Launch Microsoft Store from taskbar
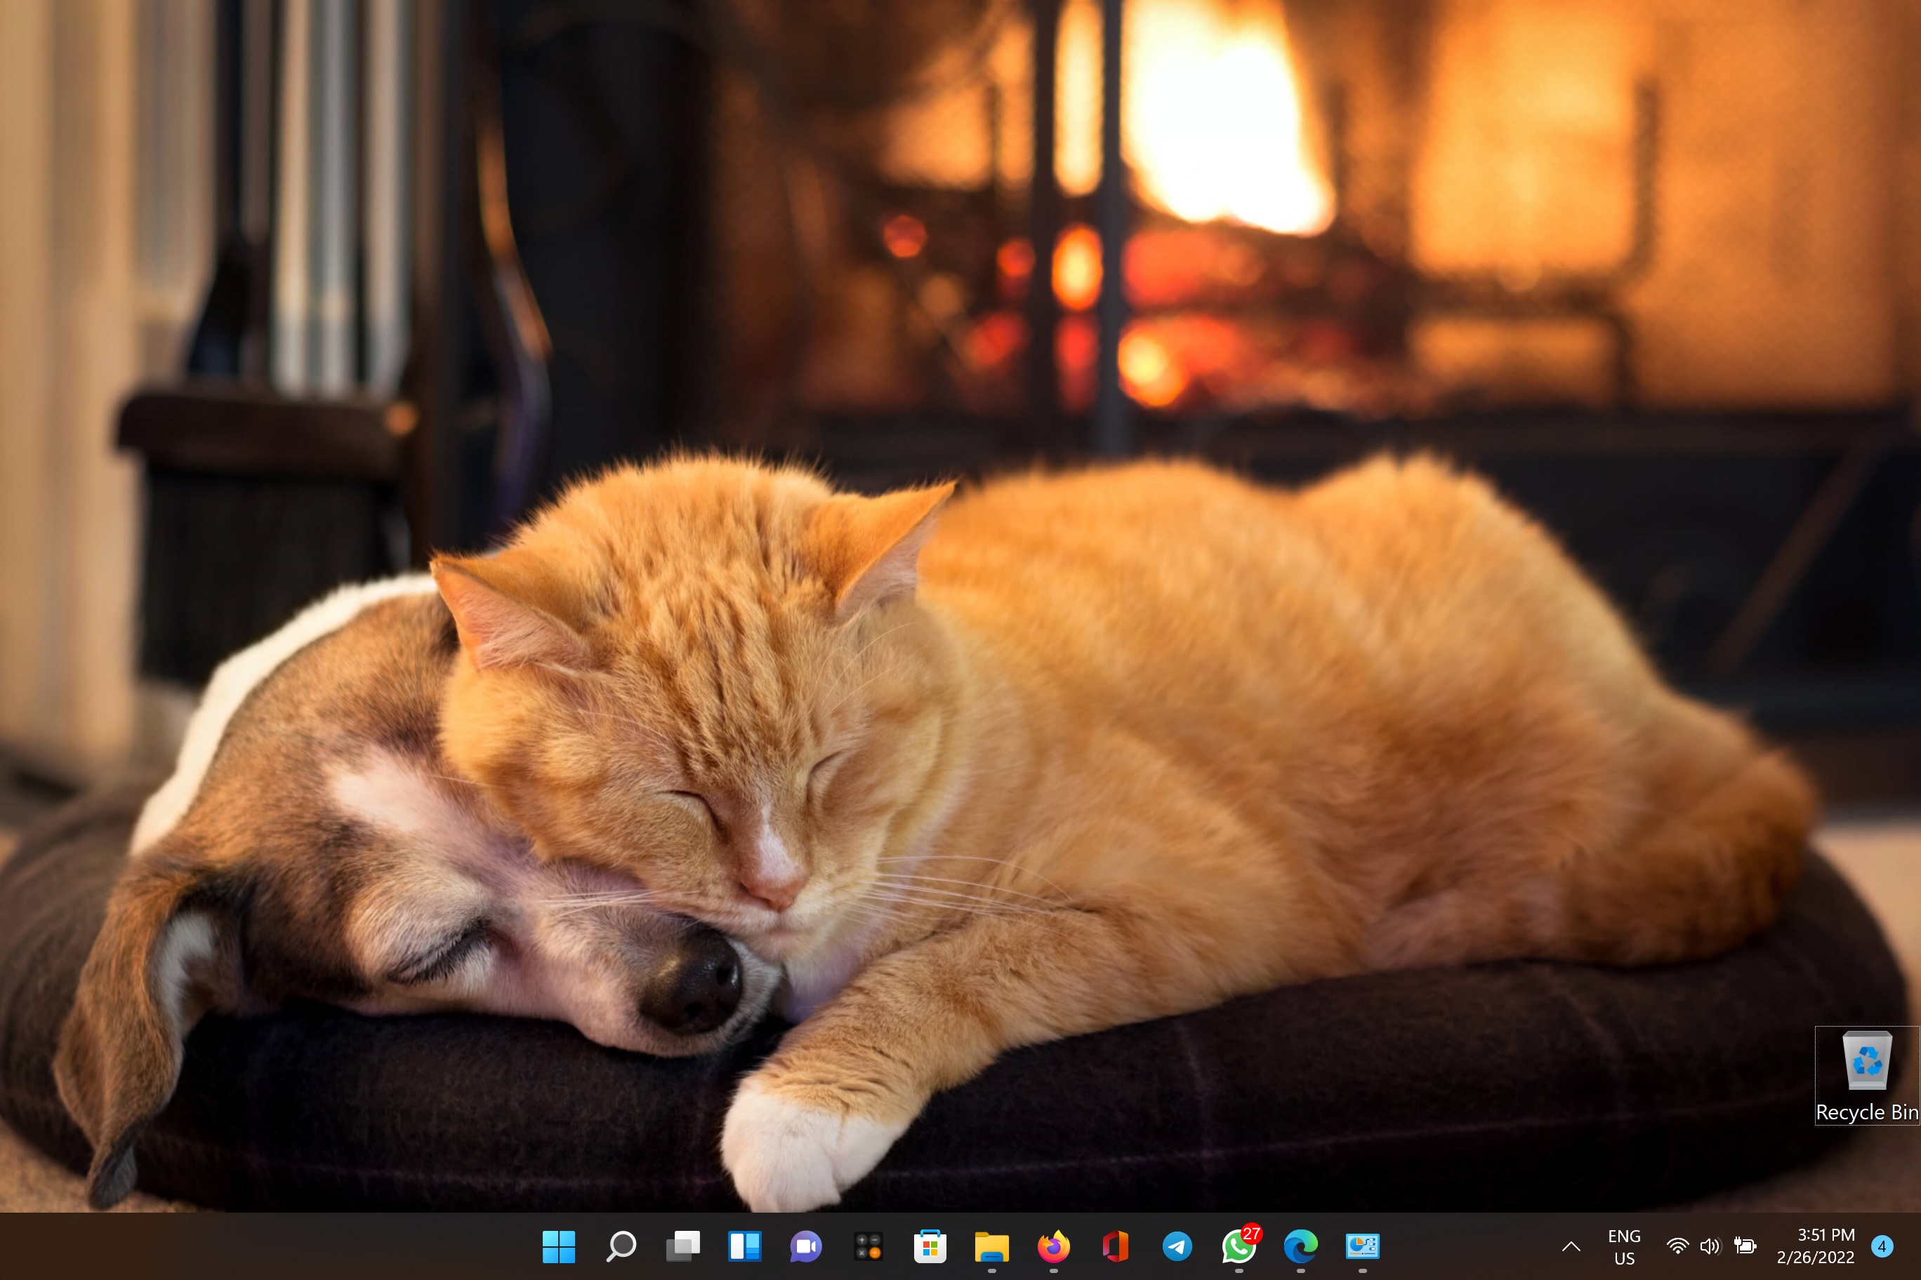This screenshot has width=1921, height=1280. click(x=930, y=1246)
